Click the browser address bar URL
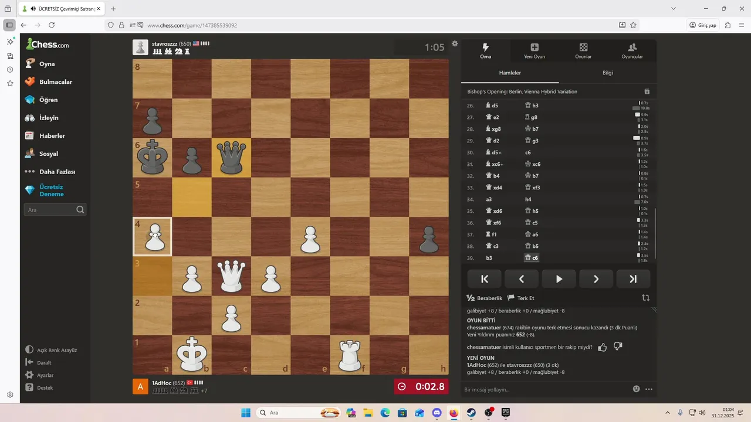The height and width of the screenshot is (422, 751). click(x=192, y=25)
